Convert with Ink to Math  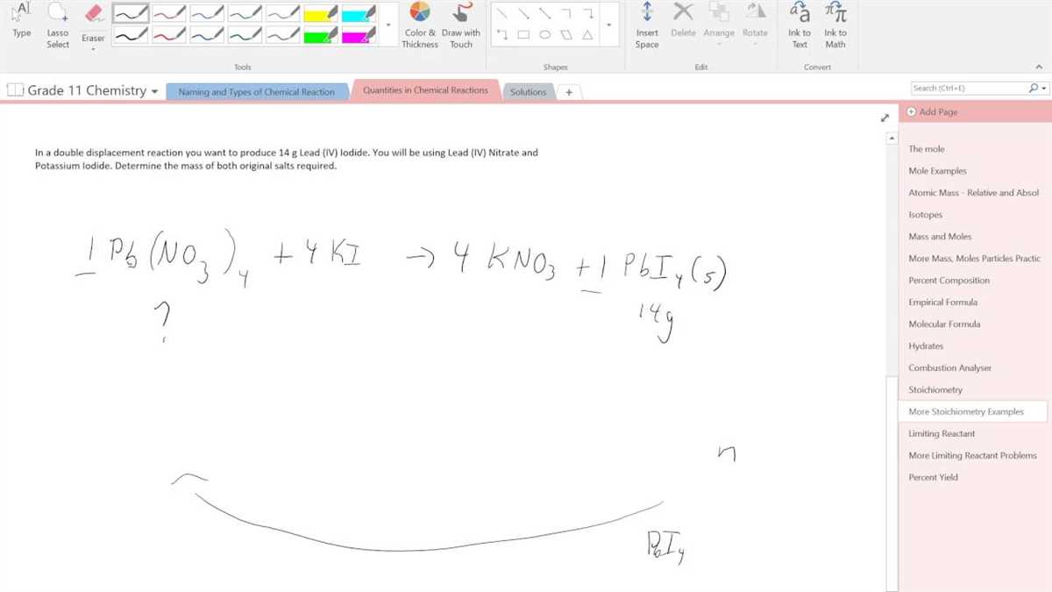(x=835, y=25)
